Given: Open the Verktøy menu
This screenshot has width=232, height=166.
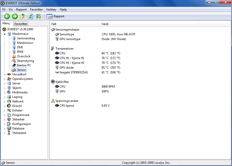Looking at the screenshot, I should 51,10.
